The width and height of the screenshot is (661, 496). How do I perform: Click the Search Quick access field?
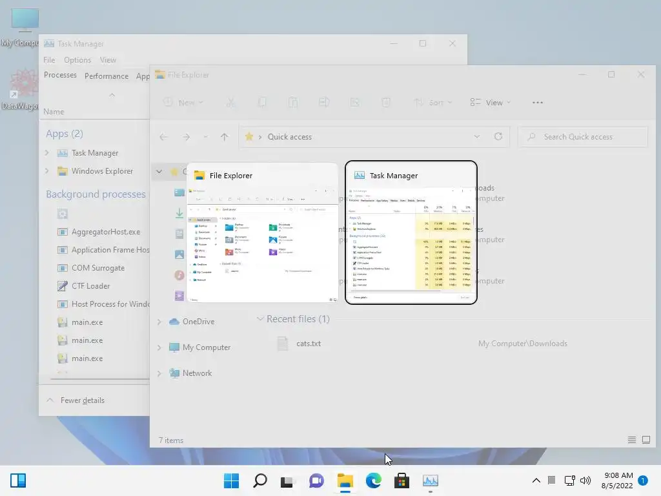[583, 137]
